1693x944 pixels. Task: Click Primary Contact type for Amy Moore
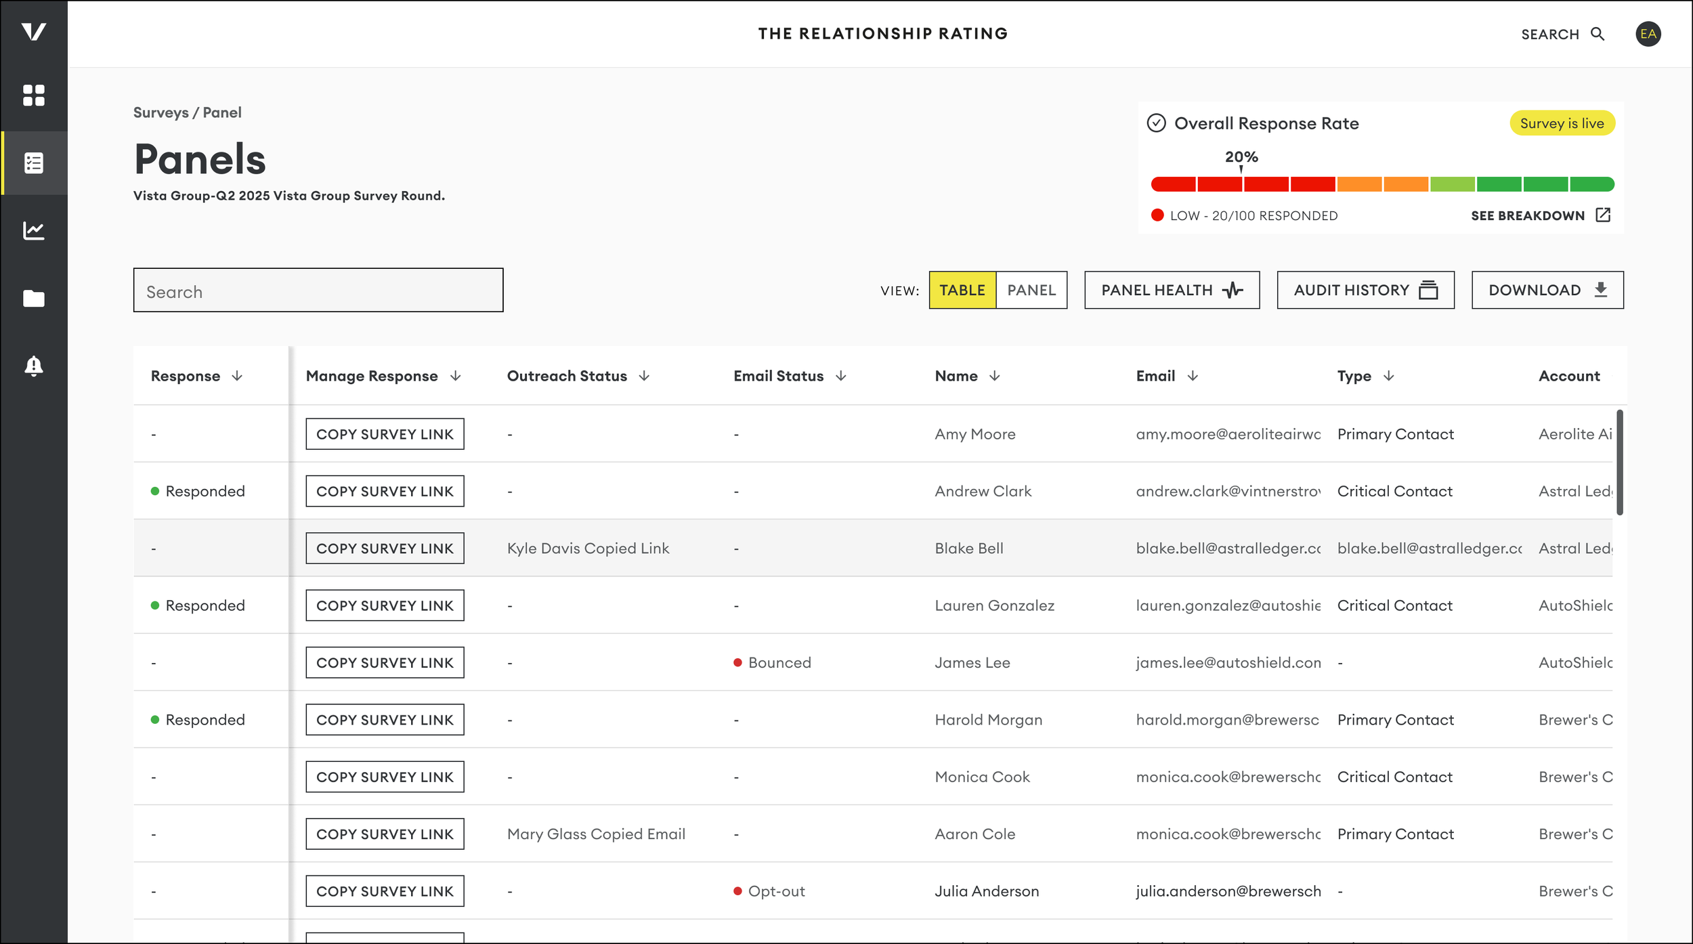1396,434
